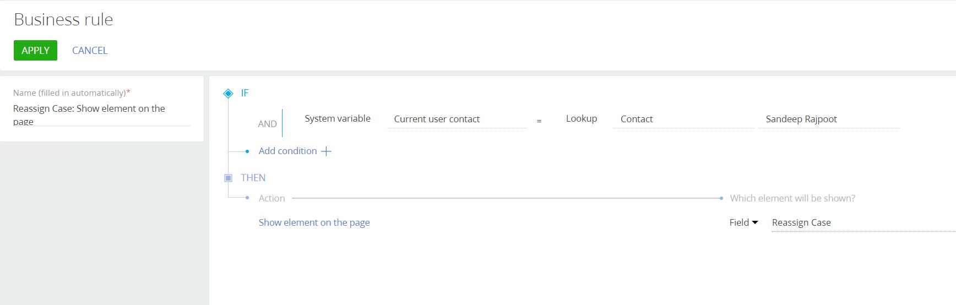Open the Lookup operand type selector
Image resolution: width=956 pixels, height=305 pixels.
coord(581,118)
